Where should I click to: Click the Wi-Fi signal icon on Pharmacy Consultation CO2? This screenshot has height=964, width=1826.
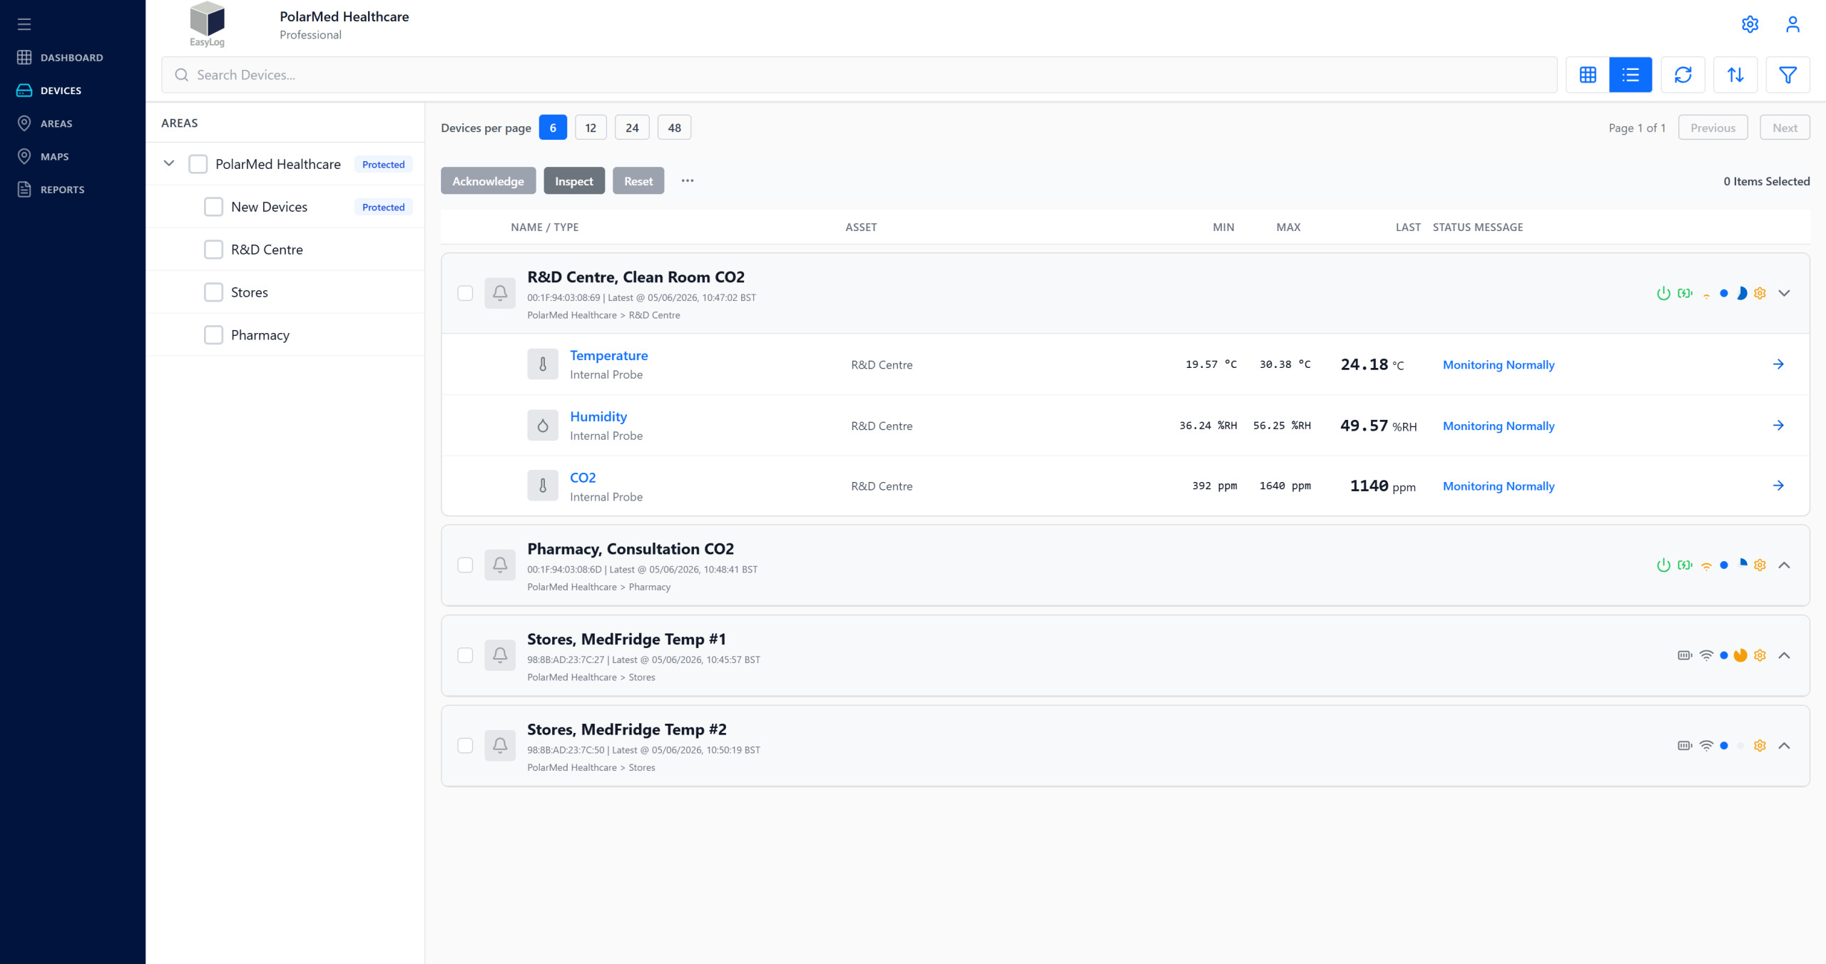click(x=1706, y=565)
